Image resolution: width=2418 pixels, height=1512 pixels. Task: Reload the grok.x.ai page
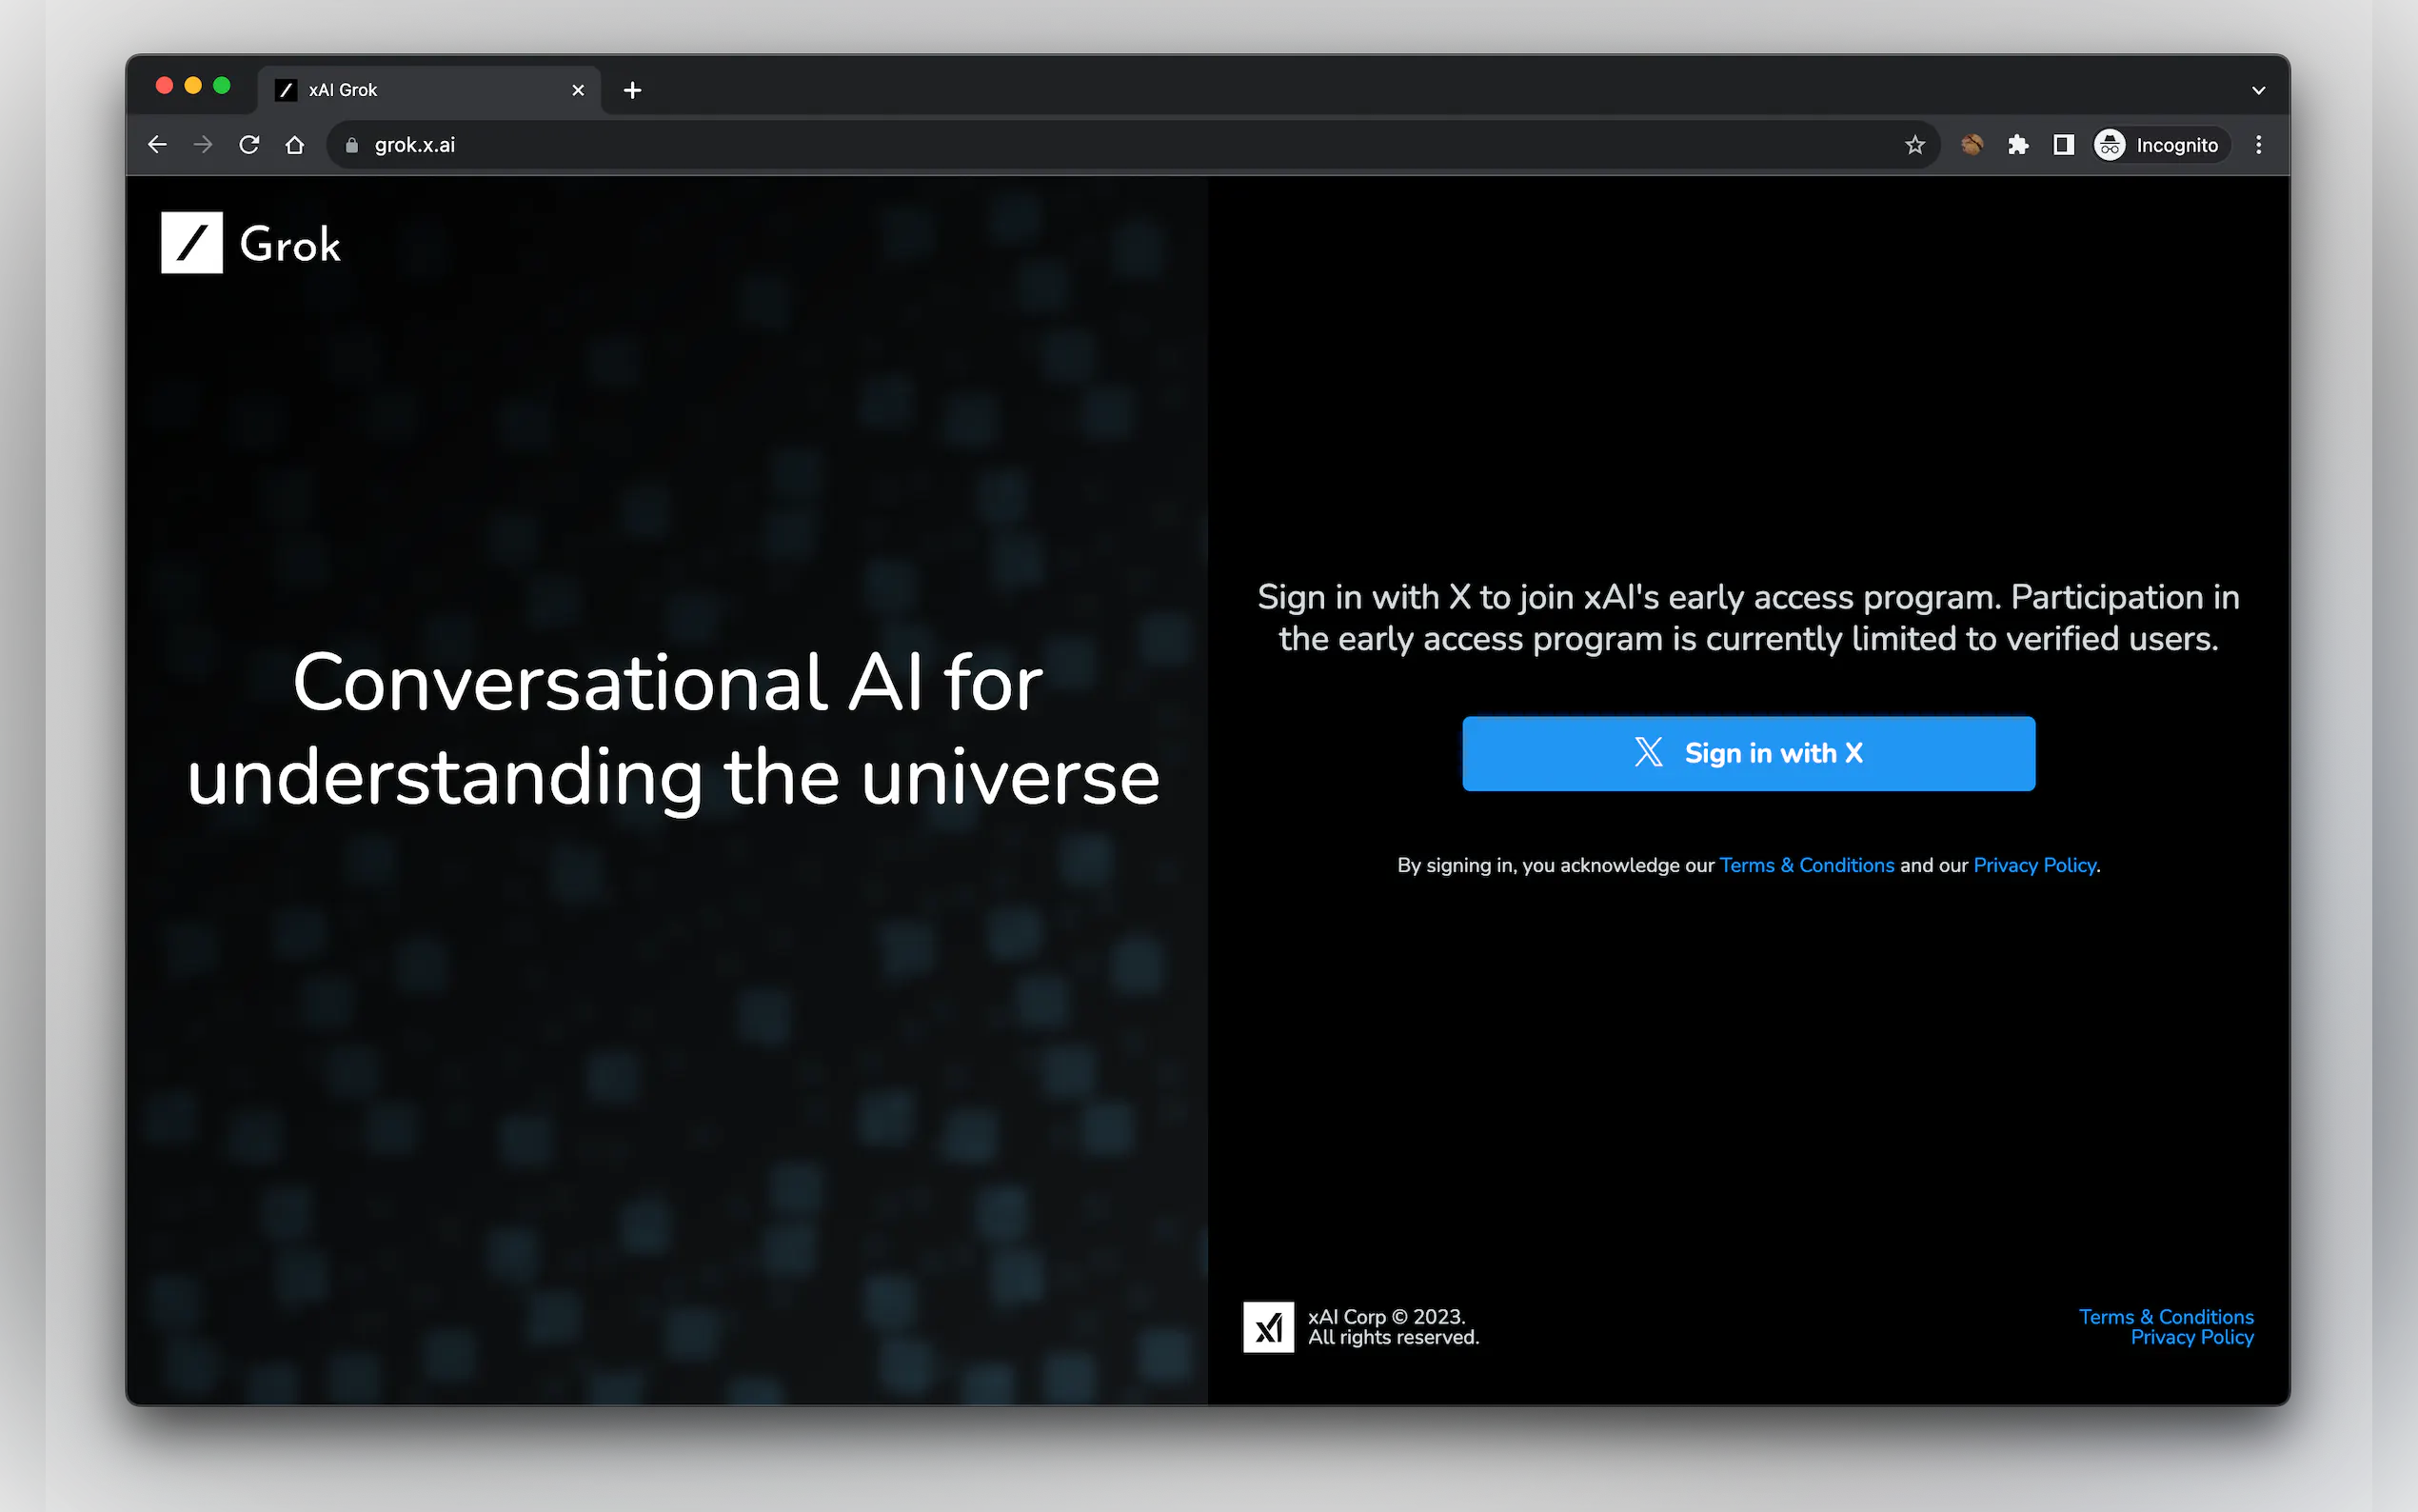click(250, 144)
